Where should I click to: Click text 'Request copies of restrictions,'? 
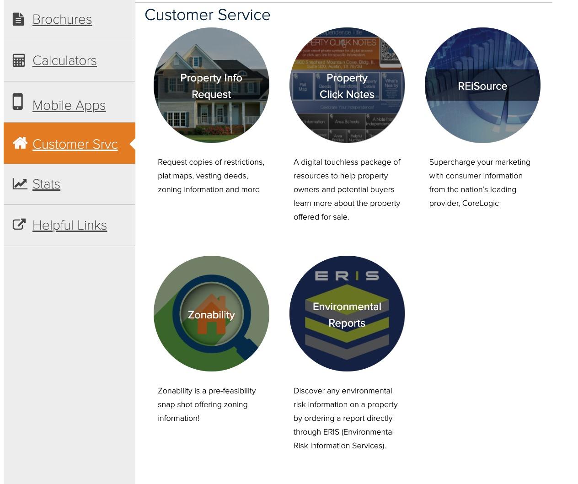pos(211,162)
